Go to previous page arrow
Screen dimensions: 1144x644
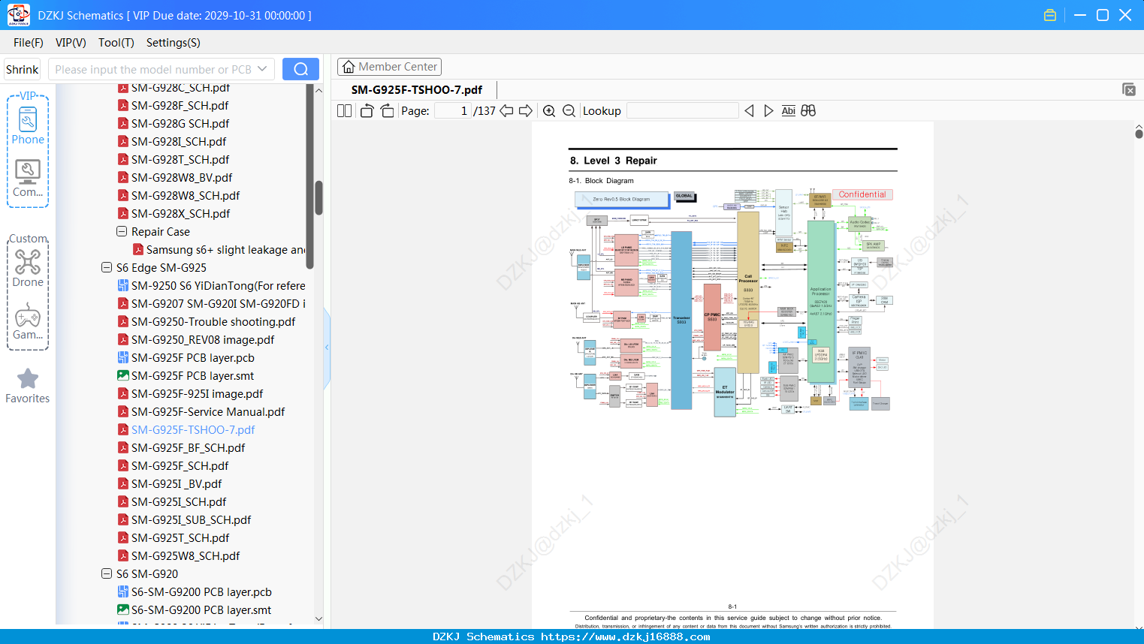(506, 110)
